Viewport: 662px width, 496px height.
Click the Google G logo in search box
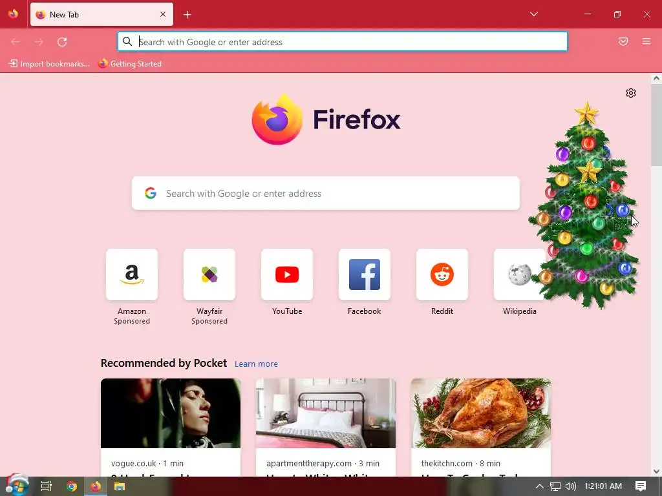(x=151, y=193)
